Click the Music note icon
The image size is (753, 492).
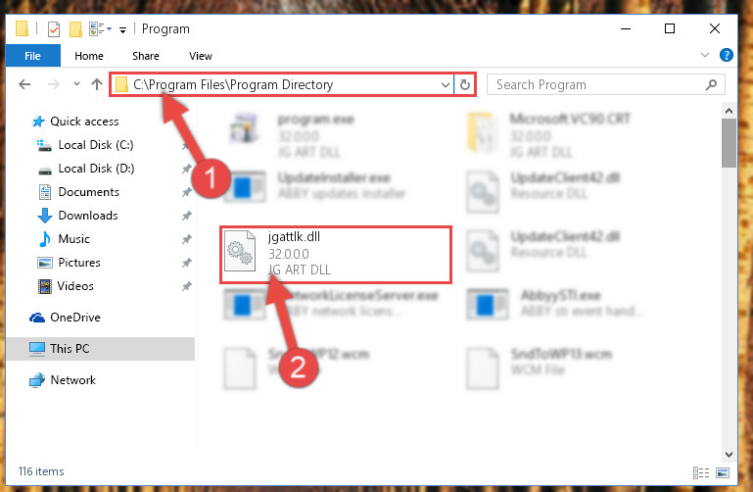point(45,239)
